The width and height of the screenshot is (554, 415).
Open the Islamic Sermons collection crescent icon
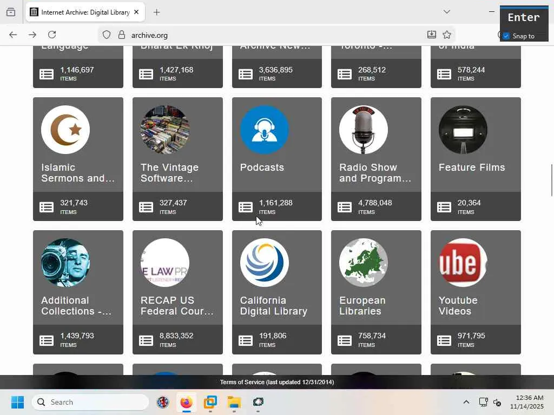click(x=65, y=130)
